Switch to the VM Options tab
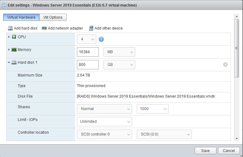 click(x=53, y=17)
